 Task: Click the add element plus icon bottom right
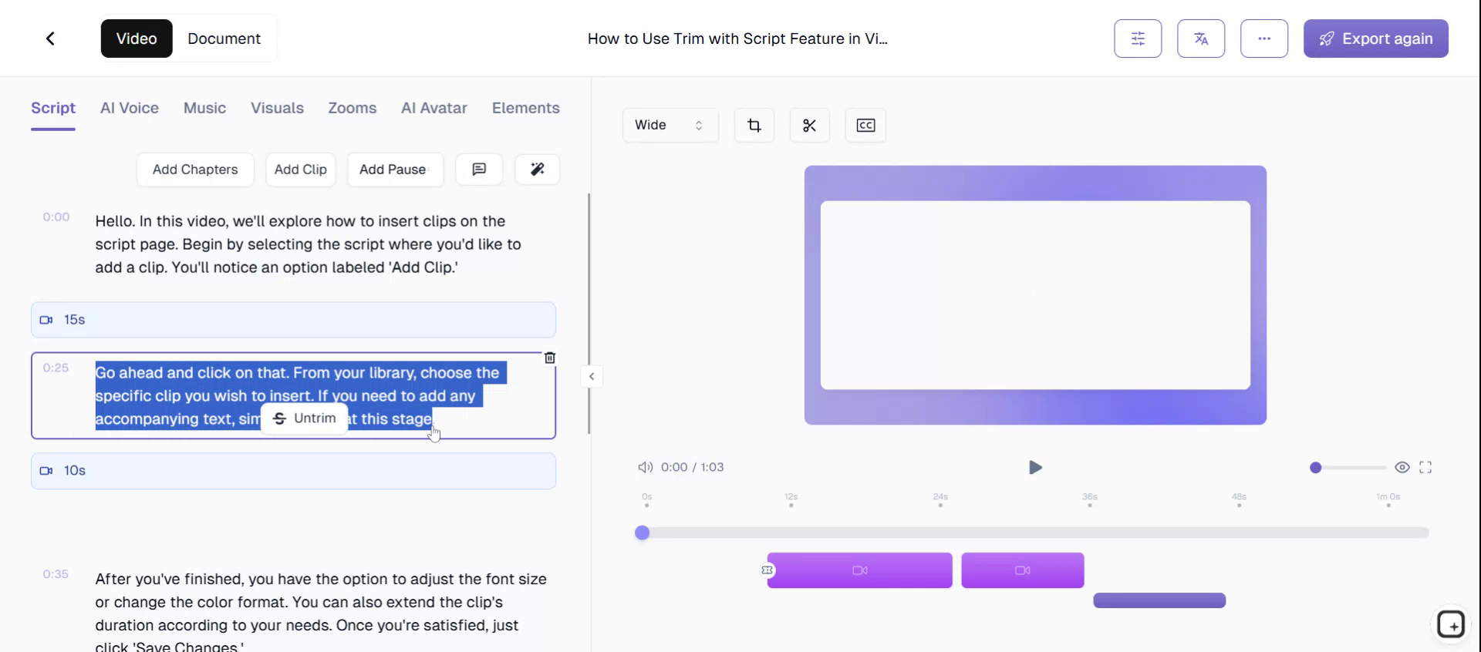click(x=1451, y=624)
